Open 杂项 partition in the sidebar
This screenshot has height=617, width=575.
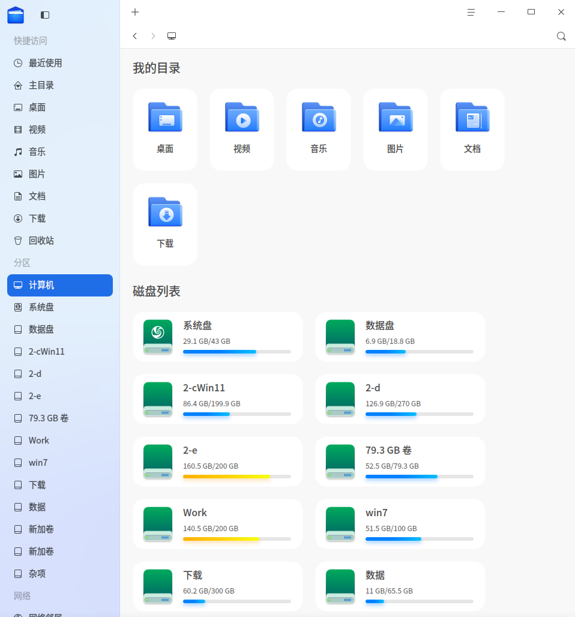coord(60,574)
